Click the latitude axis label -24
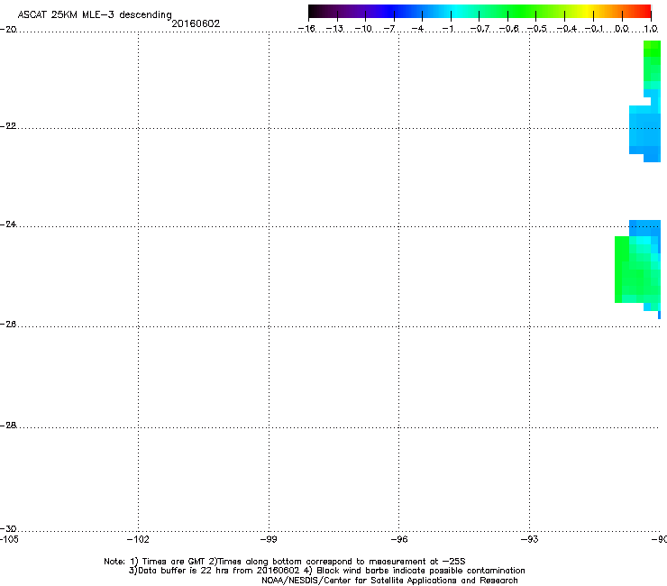Screen dimensions: 667x586 8,224
